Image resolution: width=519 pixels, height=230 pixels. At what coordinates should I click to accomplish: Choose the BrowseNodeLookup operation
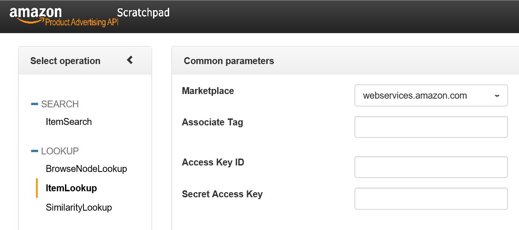[86, 169]
